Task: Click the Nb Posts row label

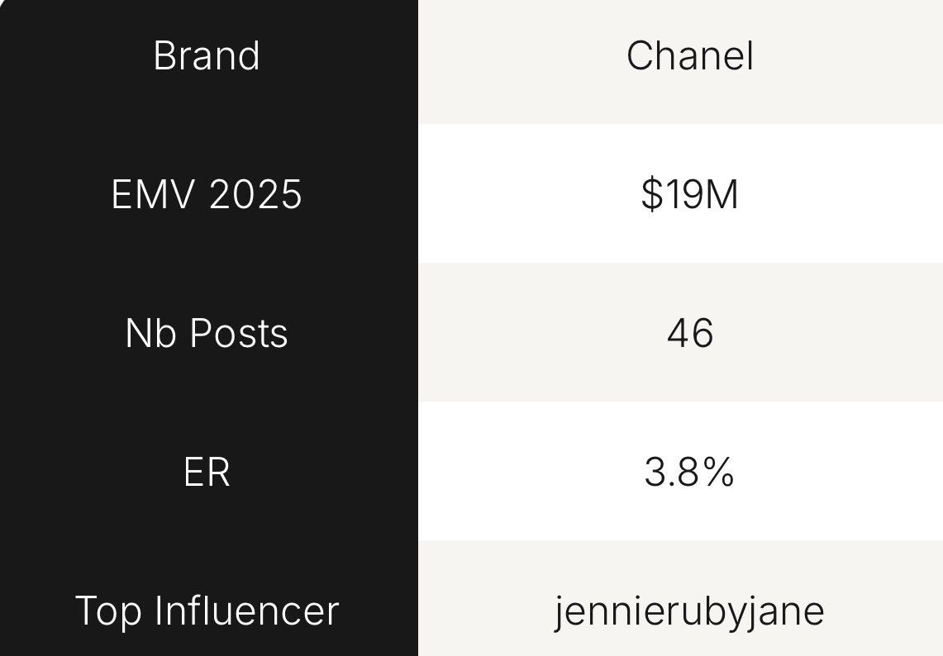Action: coord(207,333)
